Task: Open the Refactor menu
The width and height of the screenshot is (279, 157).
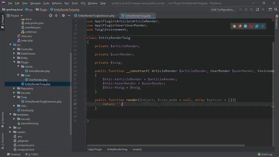Action: (x=57, y=3)
